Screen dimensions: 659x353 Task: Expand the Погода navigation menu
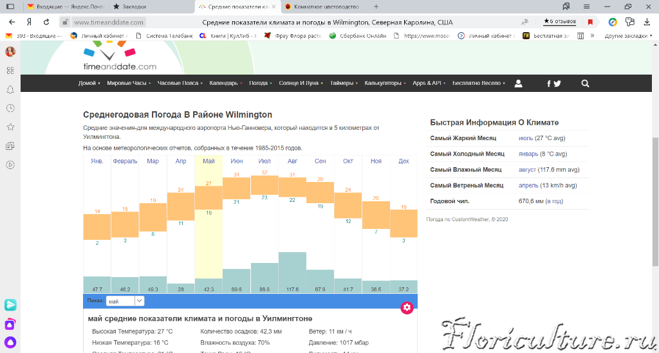click(259, 84)
